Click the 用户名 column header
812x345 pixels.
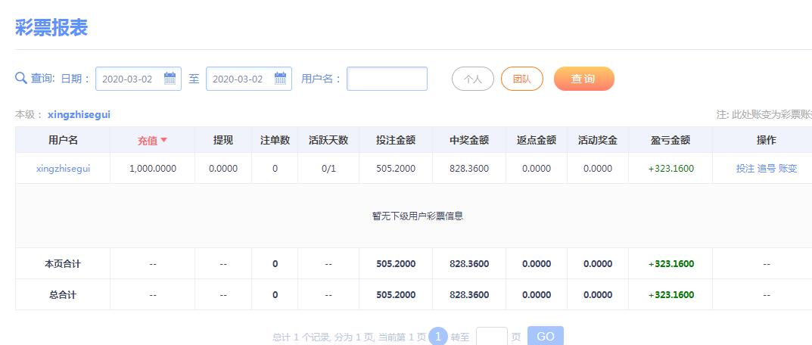click(63, 140)
